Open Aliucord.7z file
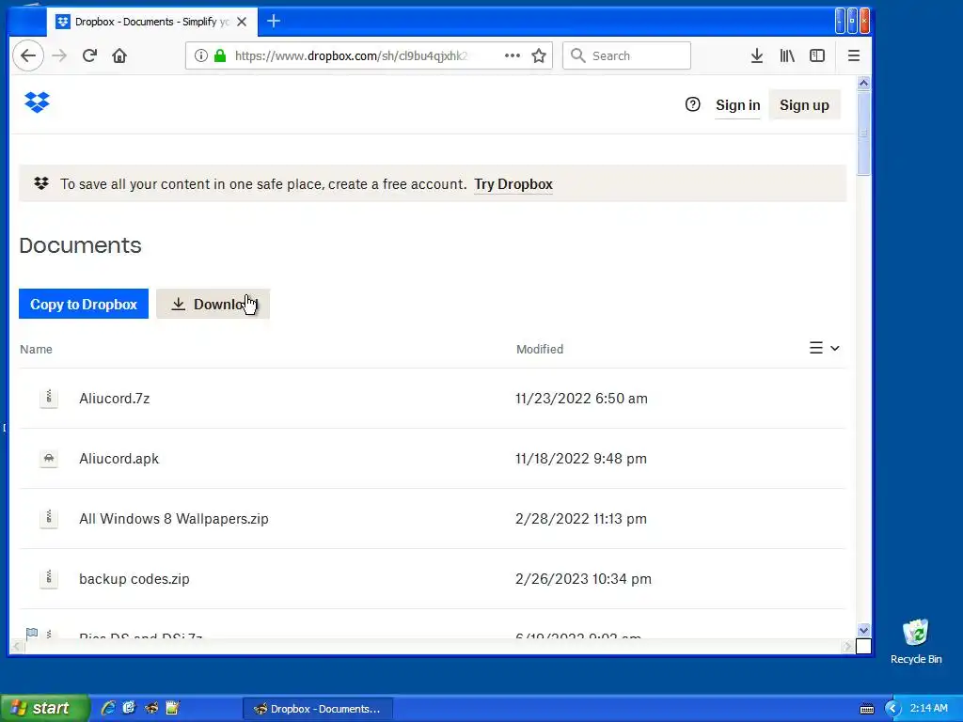This screenshot has height=722, width=963. 114,399
